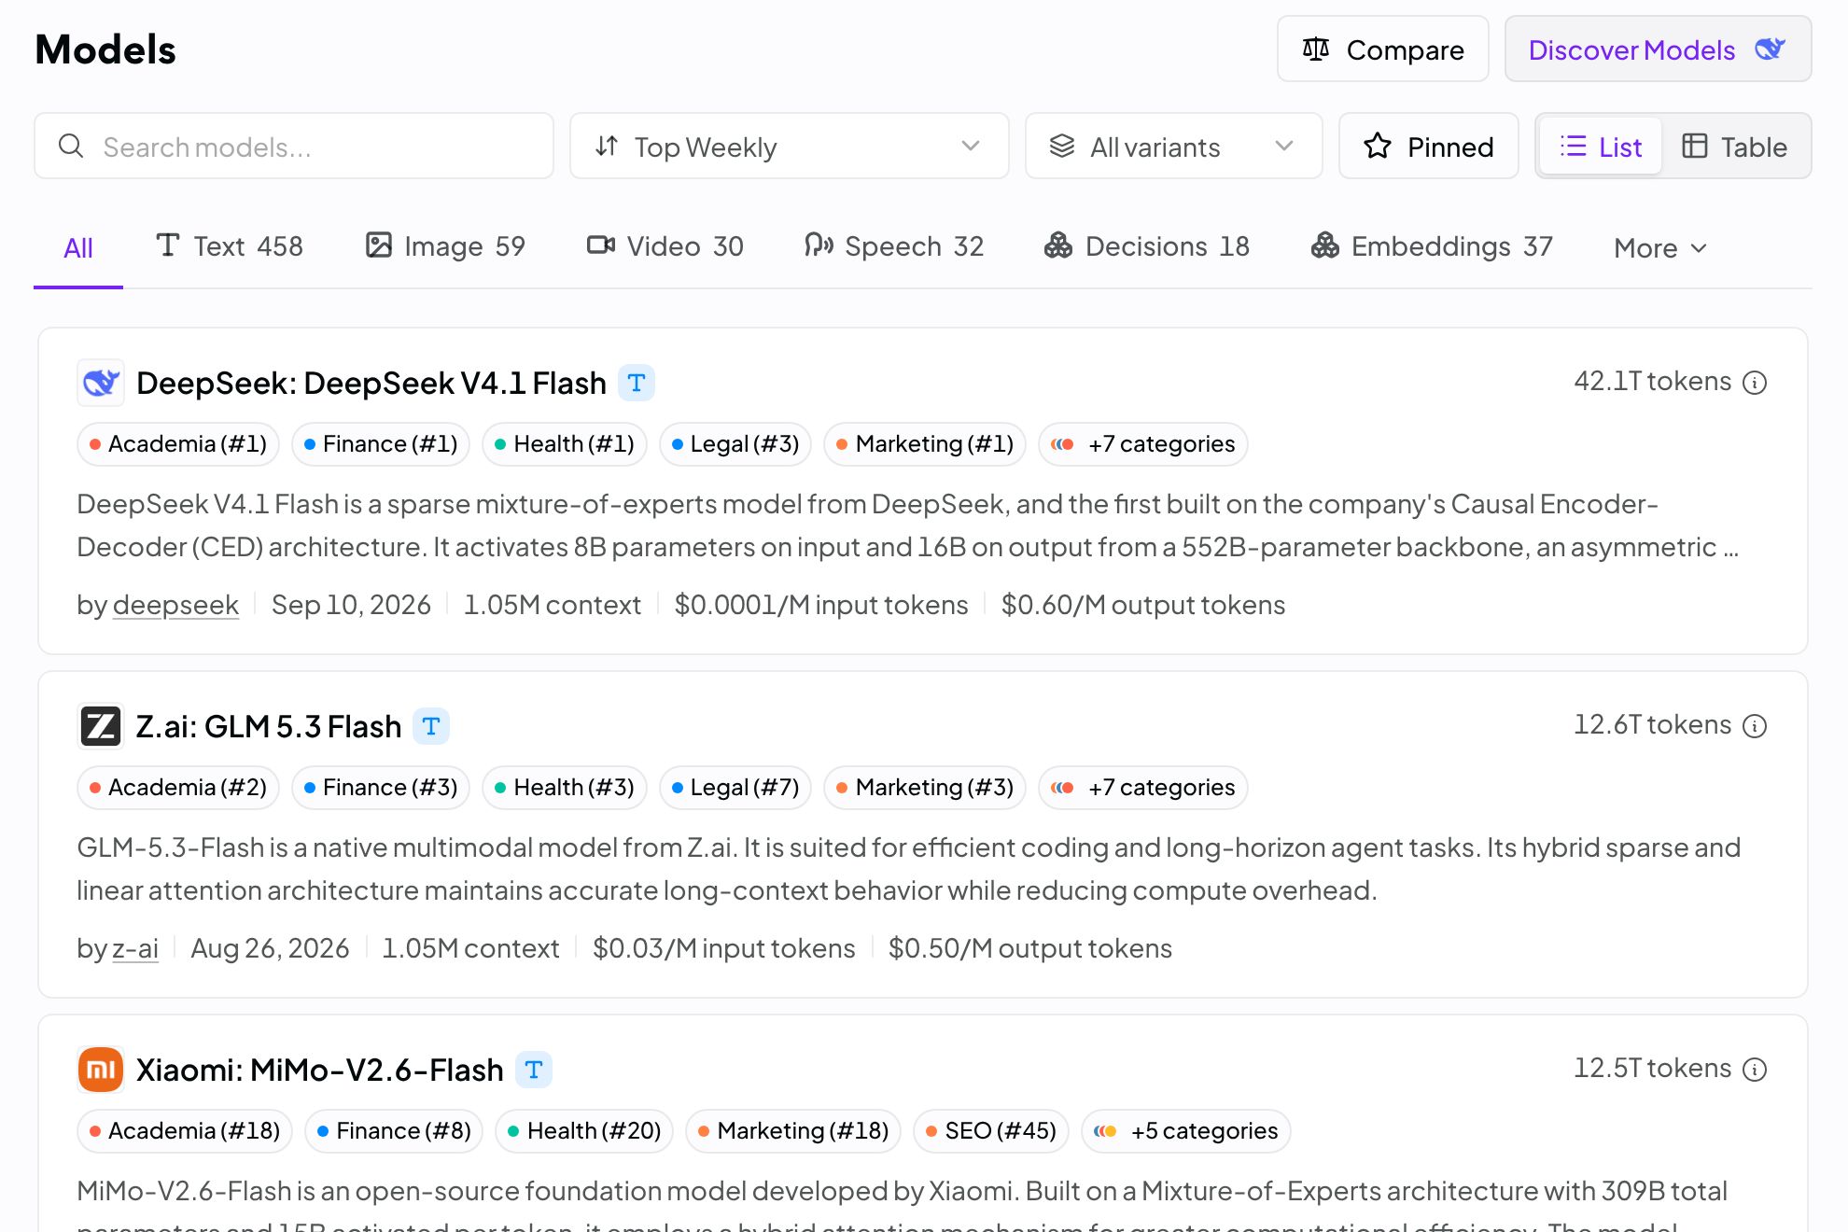Click the magnifier icon in search box
Screen dimensions: 1848x1232
click(x=71, y=147)
